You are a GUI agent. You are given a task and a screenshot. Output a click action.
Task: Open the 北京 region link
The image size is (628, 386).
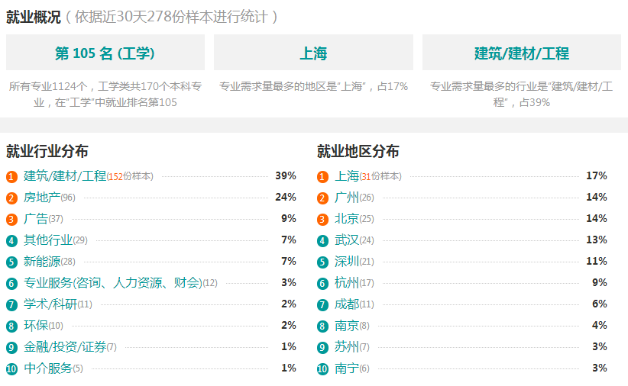tap(347, 218)
